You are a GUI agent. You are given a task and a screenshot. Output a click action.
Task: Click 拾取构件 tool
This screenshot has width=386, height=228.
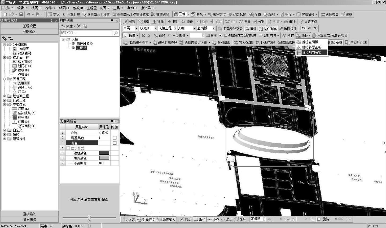point(288,29)
